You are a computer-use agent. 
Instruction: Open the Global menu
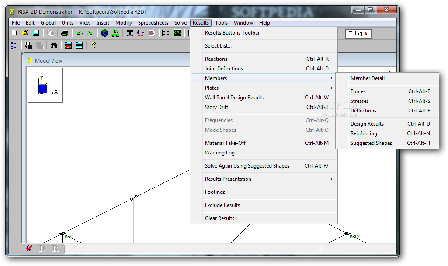(48, 23)
